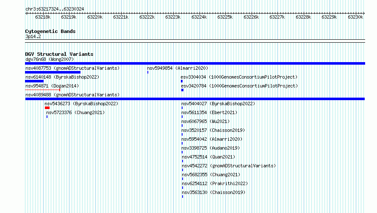Select the blue bar under nsv6140148

pos(34,81)
